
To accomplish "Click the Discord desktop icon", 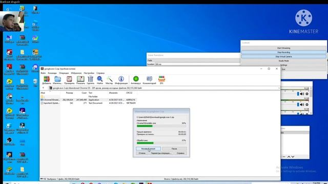I will (35, 68).
